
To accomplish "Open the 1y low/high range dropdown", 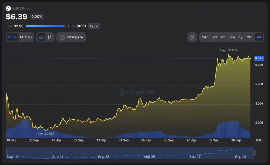I will (x=94, y=26).
